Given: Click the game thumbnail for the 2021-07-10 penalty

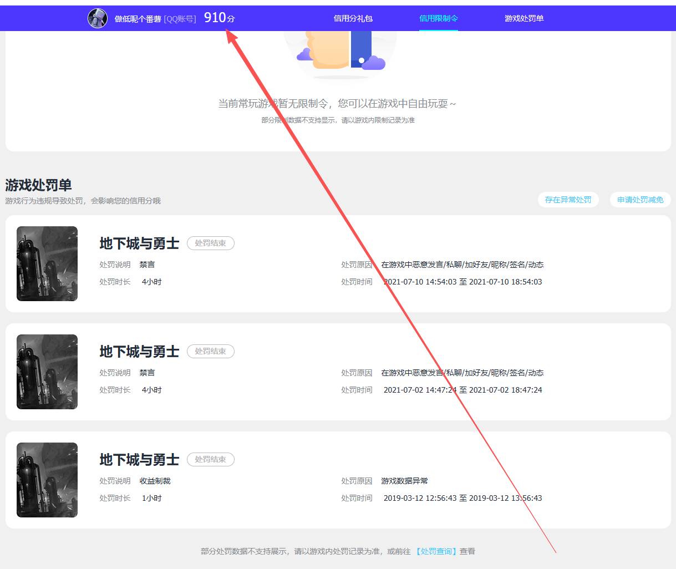Looking at the screenshot, I should click(47, 263).
